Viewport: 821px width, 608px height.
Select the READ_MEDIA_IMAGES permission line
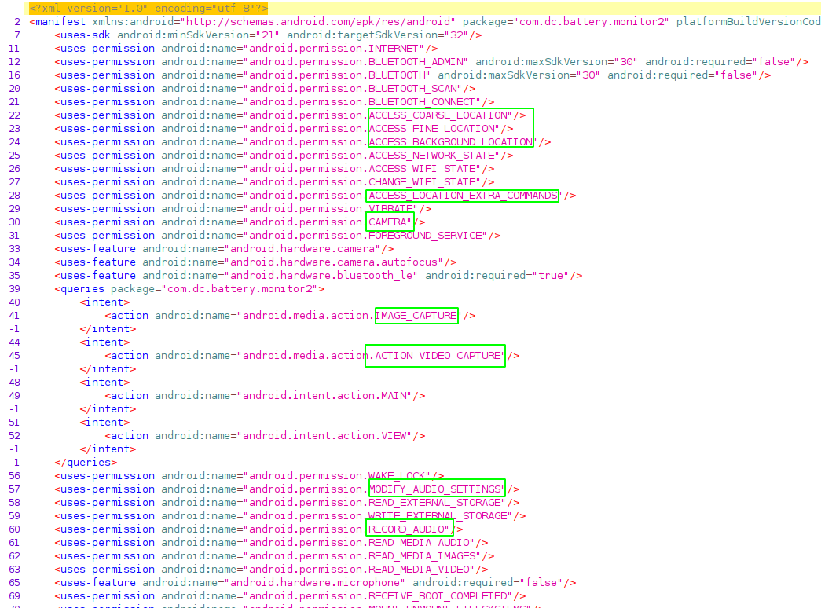pos(274,556)
